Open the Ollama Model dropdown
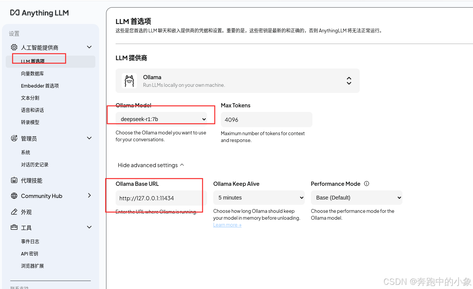 tap(161, 119)
